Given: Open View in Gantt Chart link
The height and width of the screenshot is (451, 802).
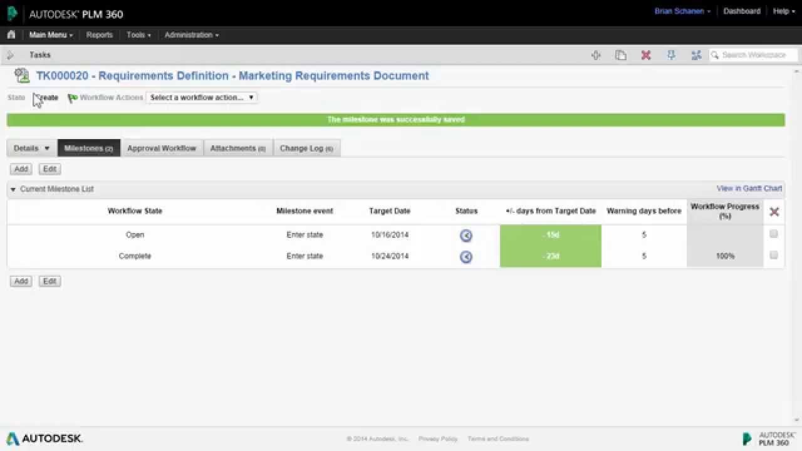Looking at the screenshot, I should pos(749,189).
